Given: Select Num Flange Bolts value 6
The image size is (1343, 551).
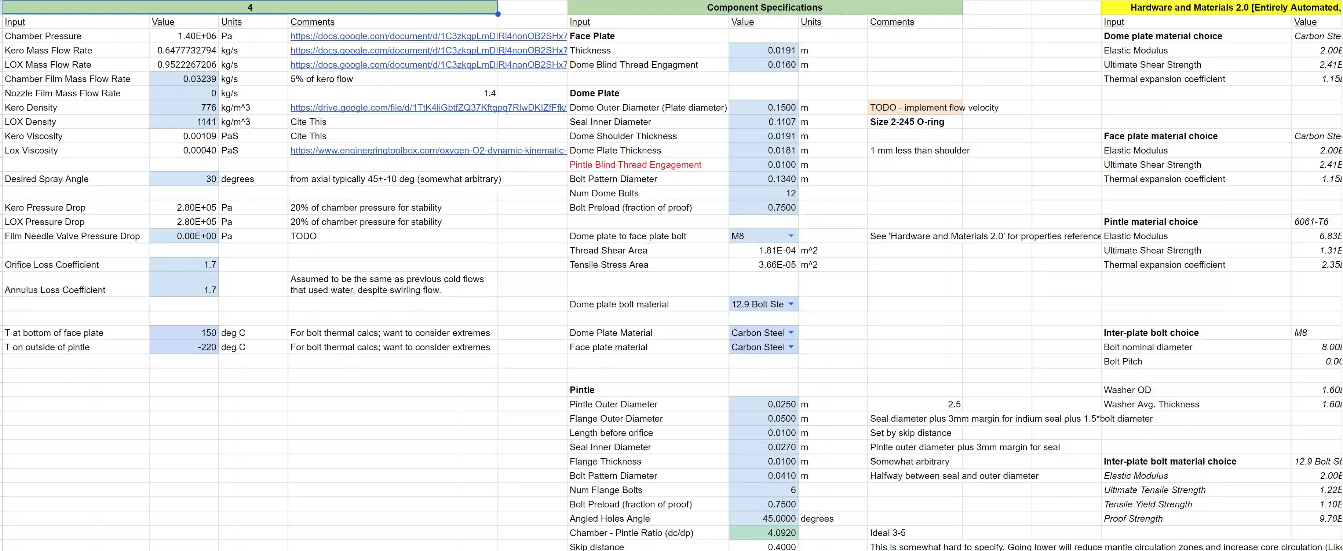Looking at the screenshot, I should click(x=763, y=490).
